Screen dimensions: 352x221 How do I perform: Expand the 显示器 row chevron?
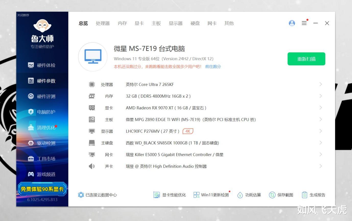pyautogui.click(x=321, y=131)
